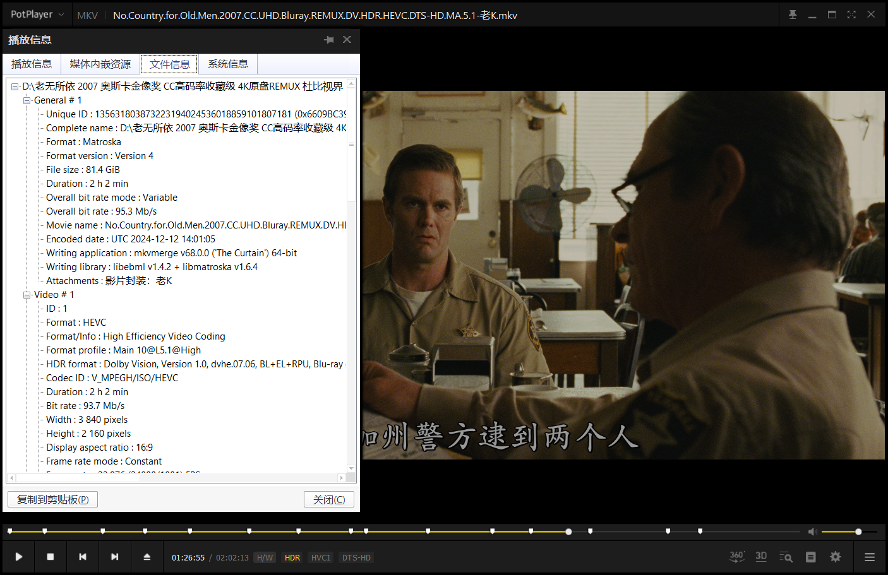888x575 pixels.
Task: Select the 'Codec ID : V_MPEGH/ISO/HEVC' row
Action: [112, 378]
